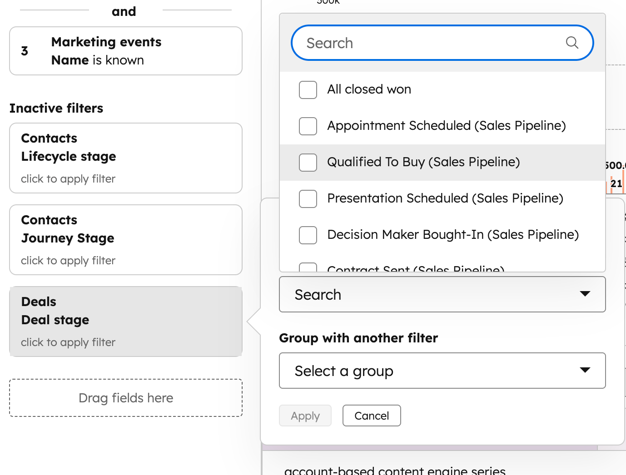Apply the Contacts Lifecycle stage filter
This screenshot has height=475, width=626.
126,158
